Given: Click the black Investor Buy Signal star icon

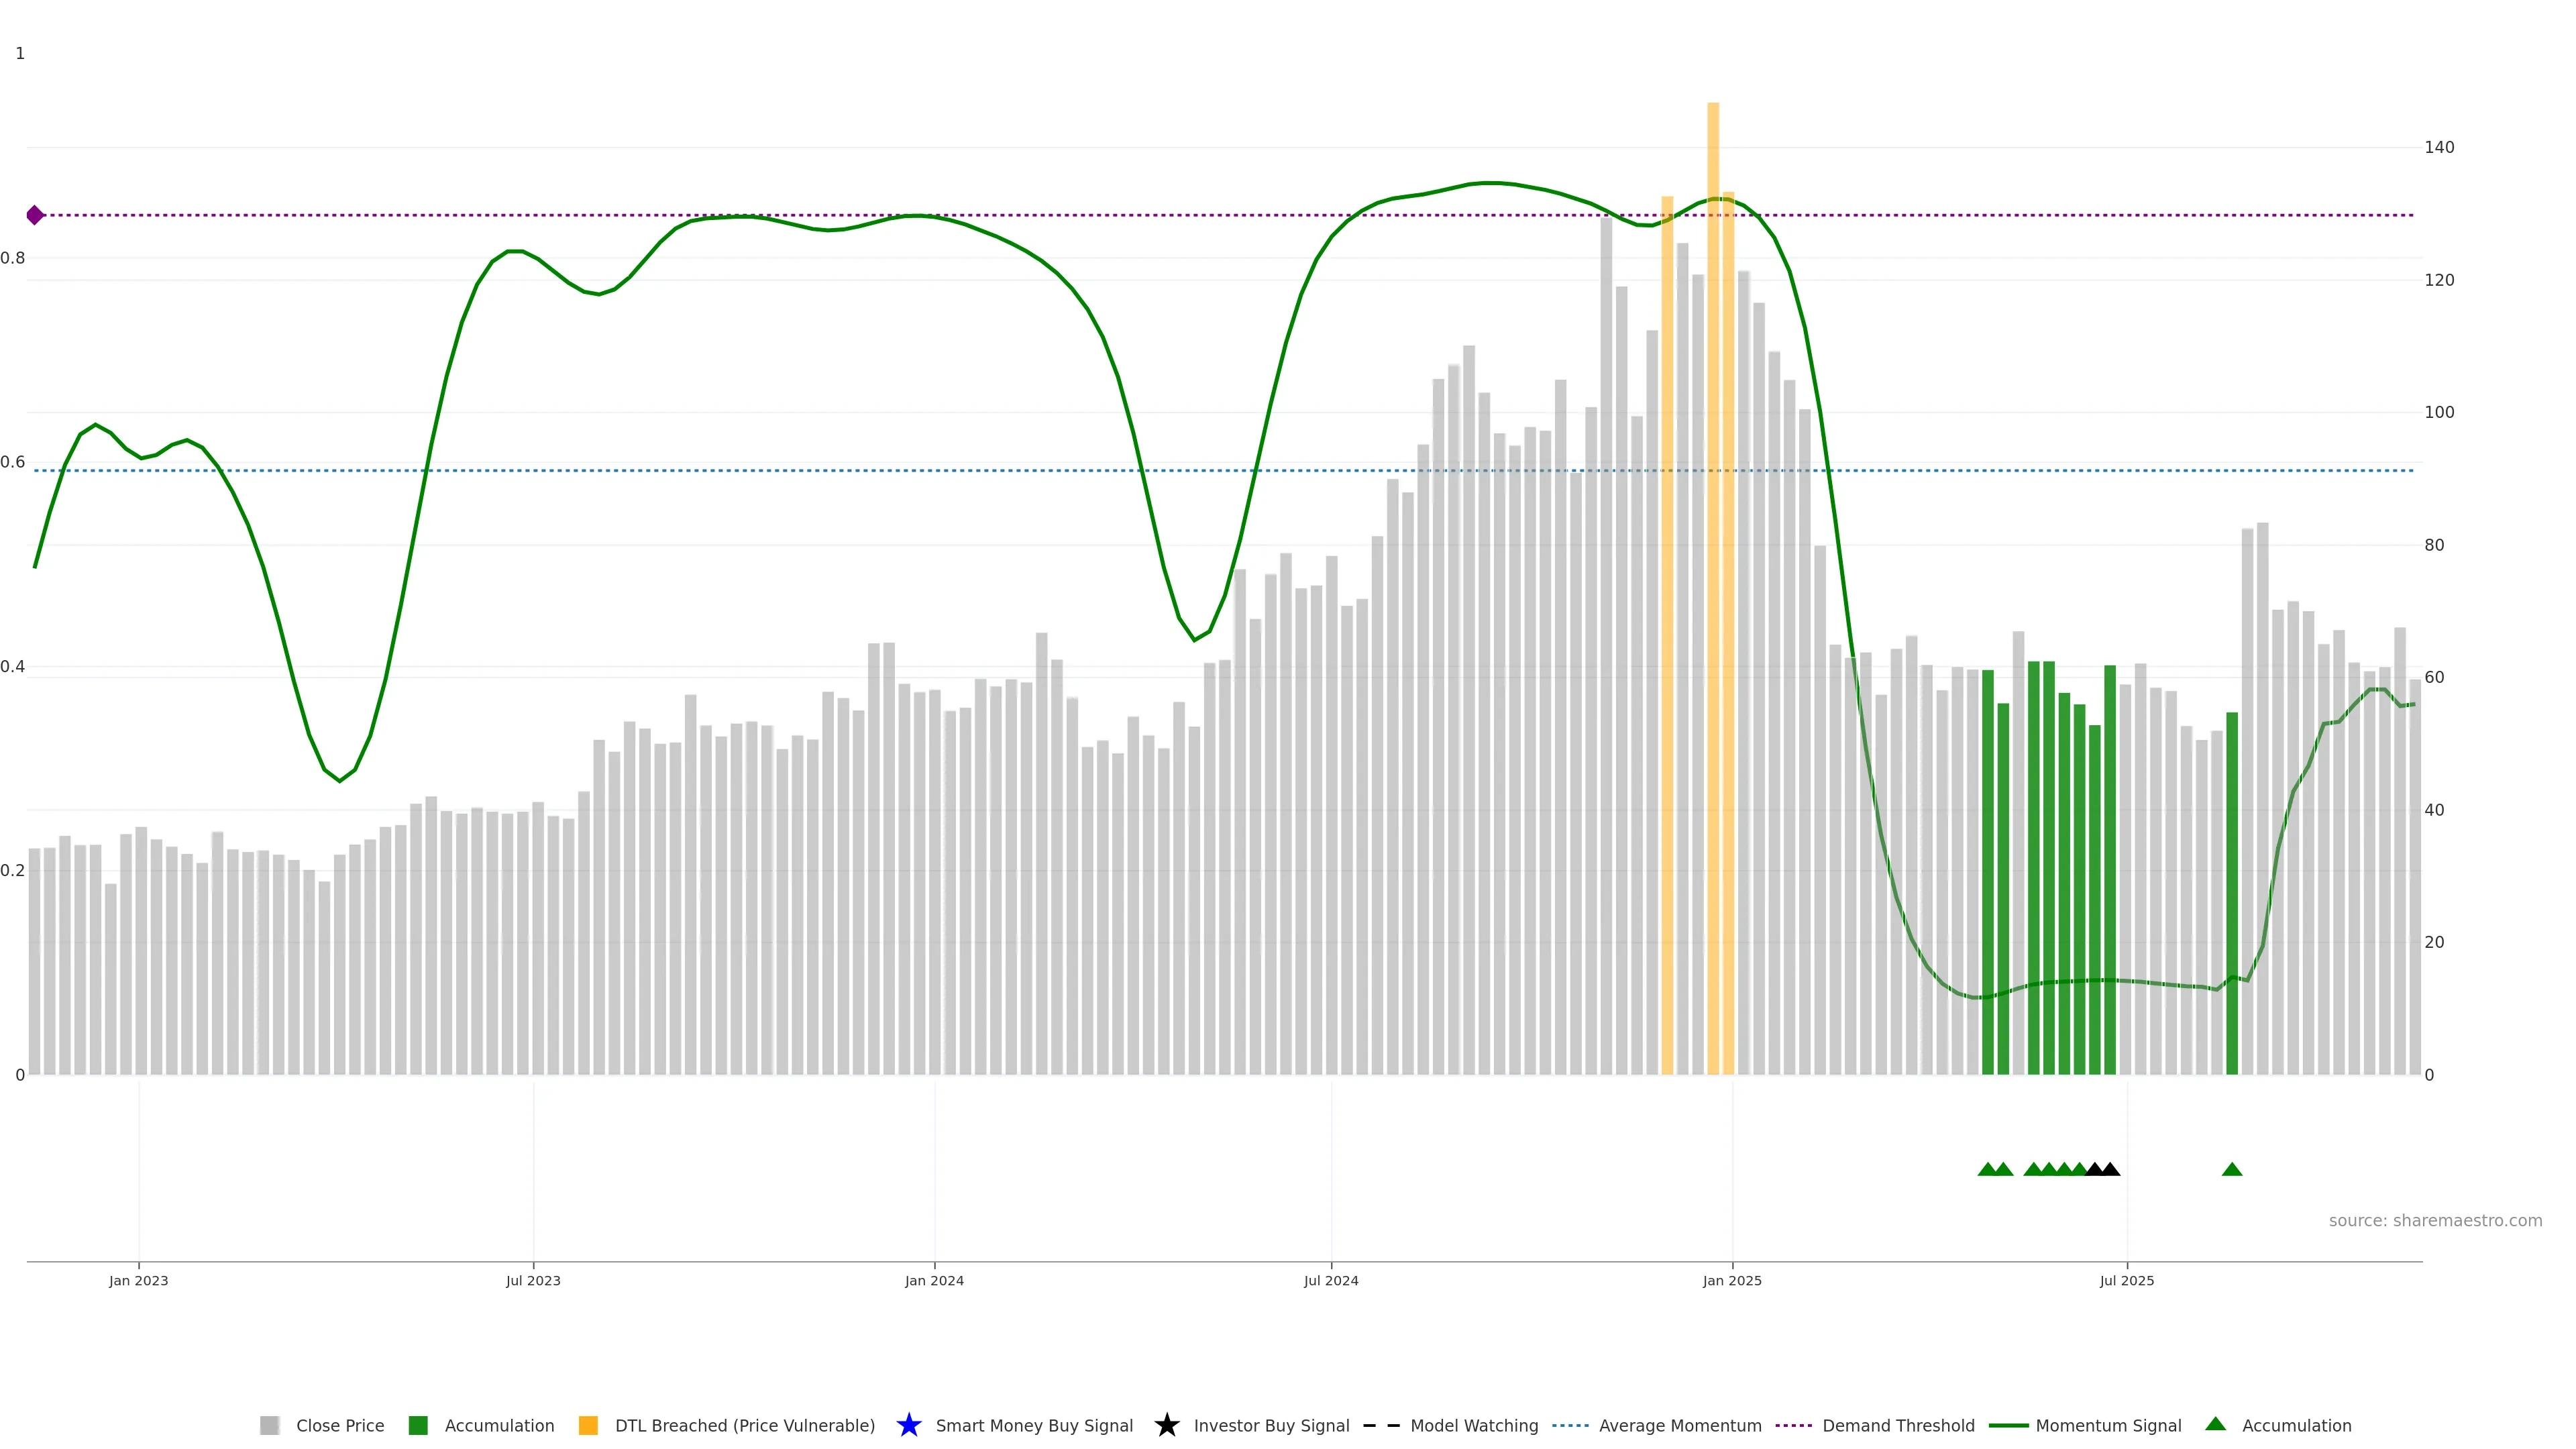Looking at the screenshot, I should [x=1166, y=1425].
